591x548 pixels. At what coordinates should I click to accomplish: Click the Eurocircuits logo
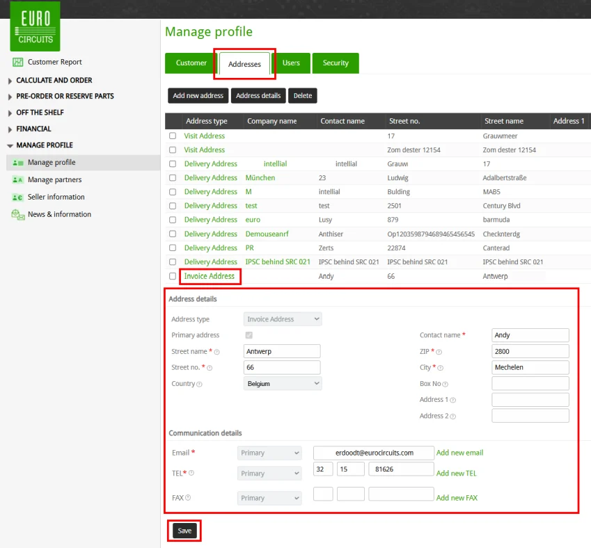click(x=35, y=26)
